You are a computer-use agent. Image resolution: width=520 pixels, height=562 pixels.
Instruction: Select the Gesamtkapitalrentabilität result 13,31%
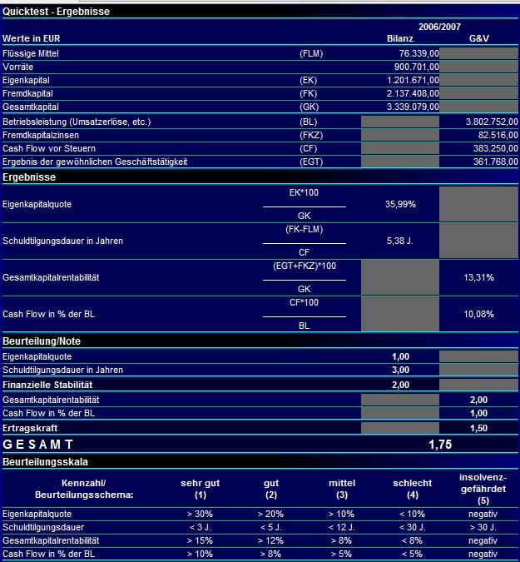(478, 277)
